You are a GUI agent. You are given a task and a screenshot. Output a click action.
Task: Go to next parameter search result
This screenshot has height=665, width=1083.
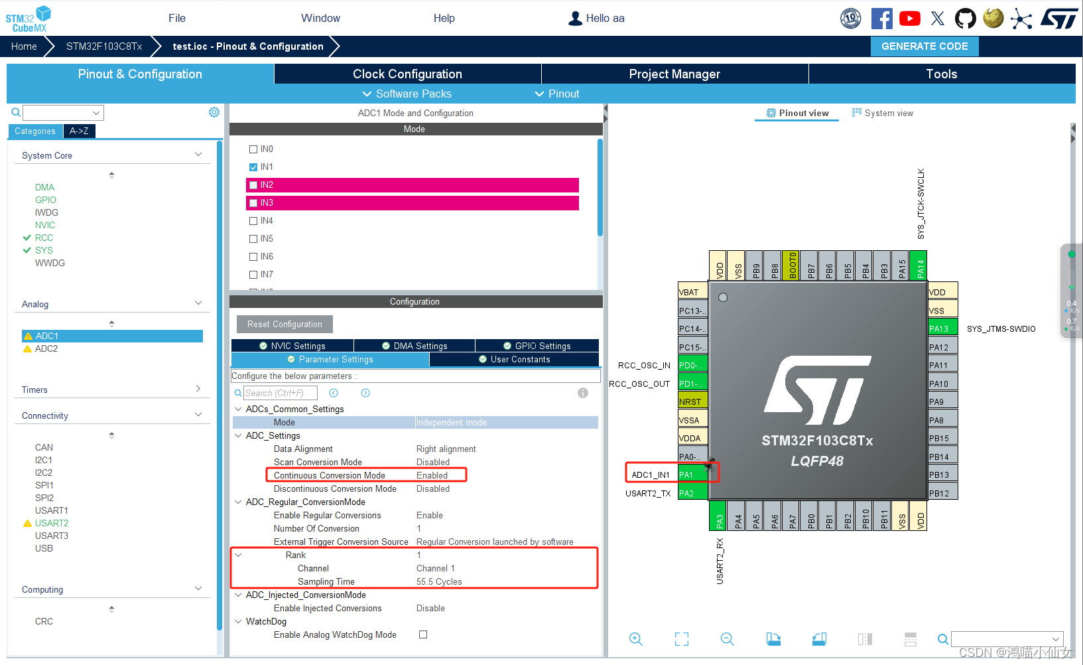coord(365,393)
